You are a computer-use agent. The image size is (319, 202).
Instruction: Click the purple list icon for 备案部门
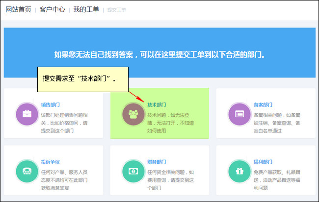click(239, 114)
